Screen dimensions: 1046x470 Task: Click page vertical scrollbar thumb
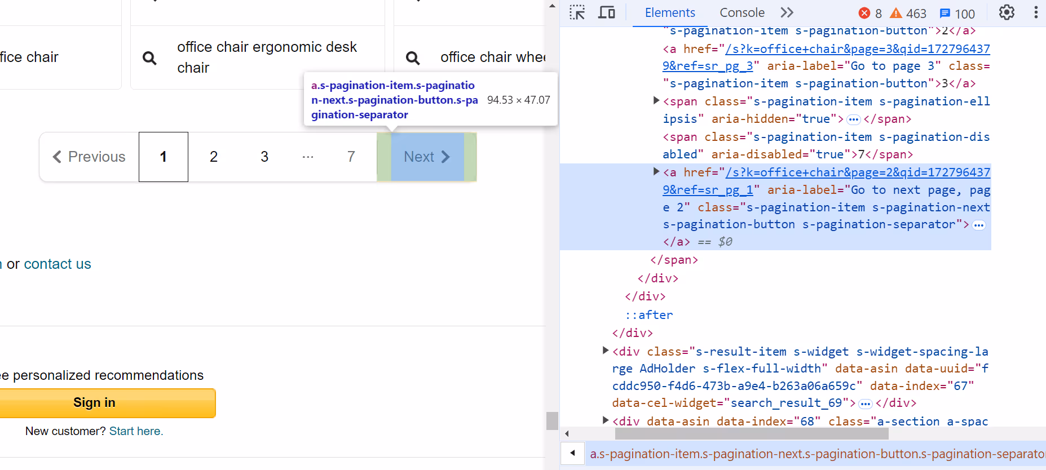pyautogui.click(x=552, y=420)
